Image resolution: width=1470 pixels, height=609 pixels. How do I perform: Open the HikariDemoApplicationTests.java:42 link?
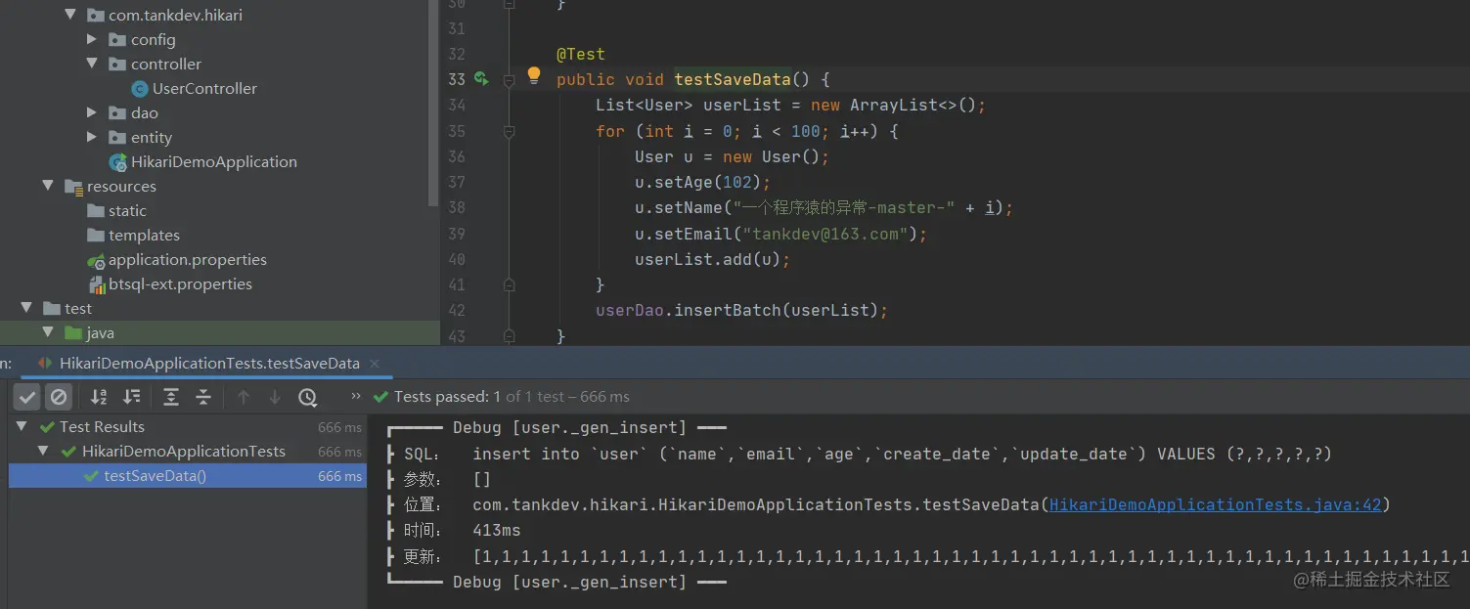[1215, 504]
